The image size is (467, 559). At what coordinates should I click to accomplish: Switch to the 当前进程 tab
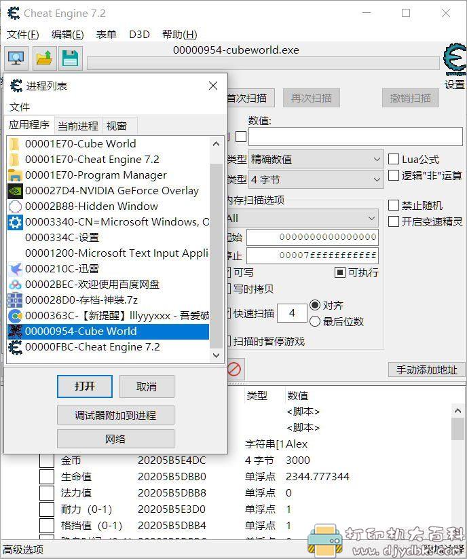78,126
